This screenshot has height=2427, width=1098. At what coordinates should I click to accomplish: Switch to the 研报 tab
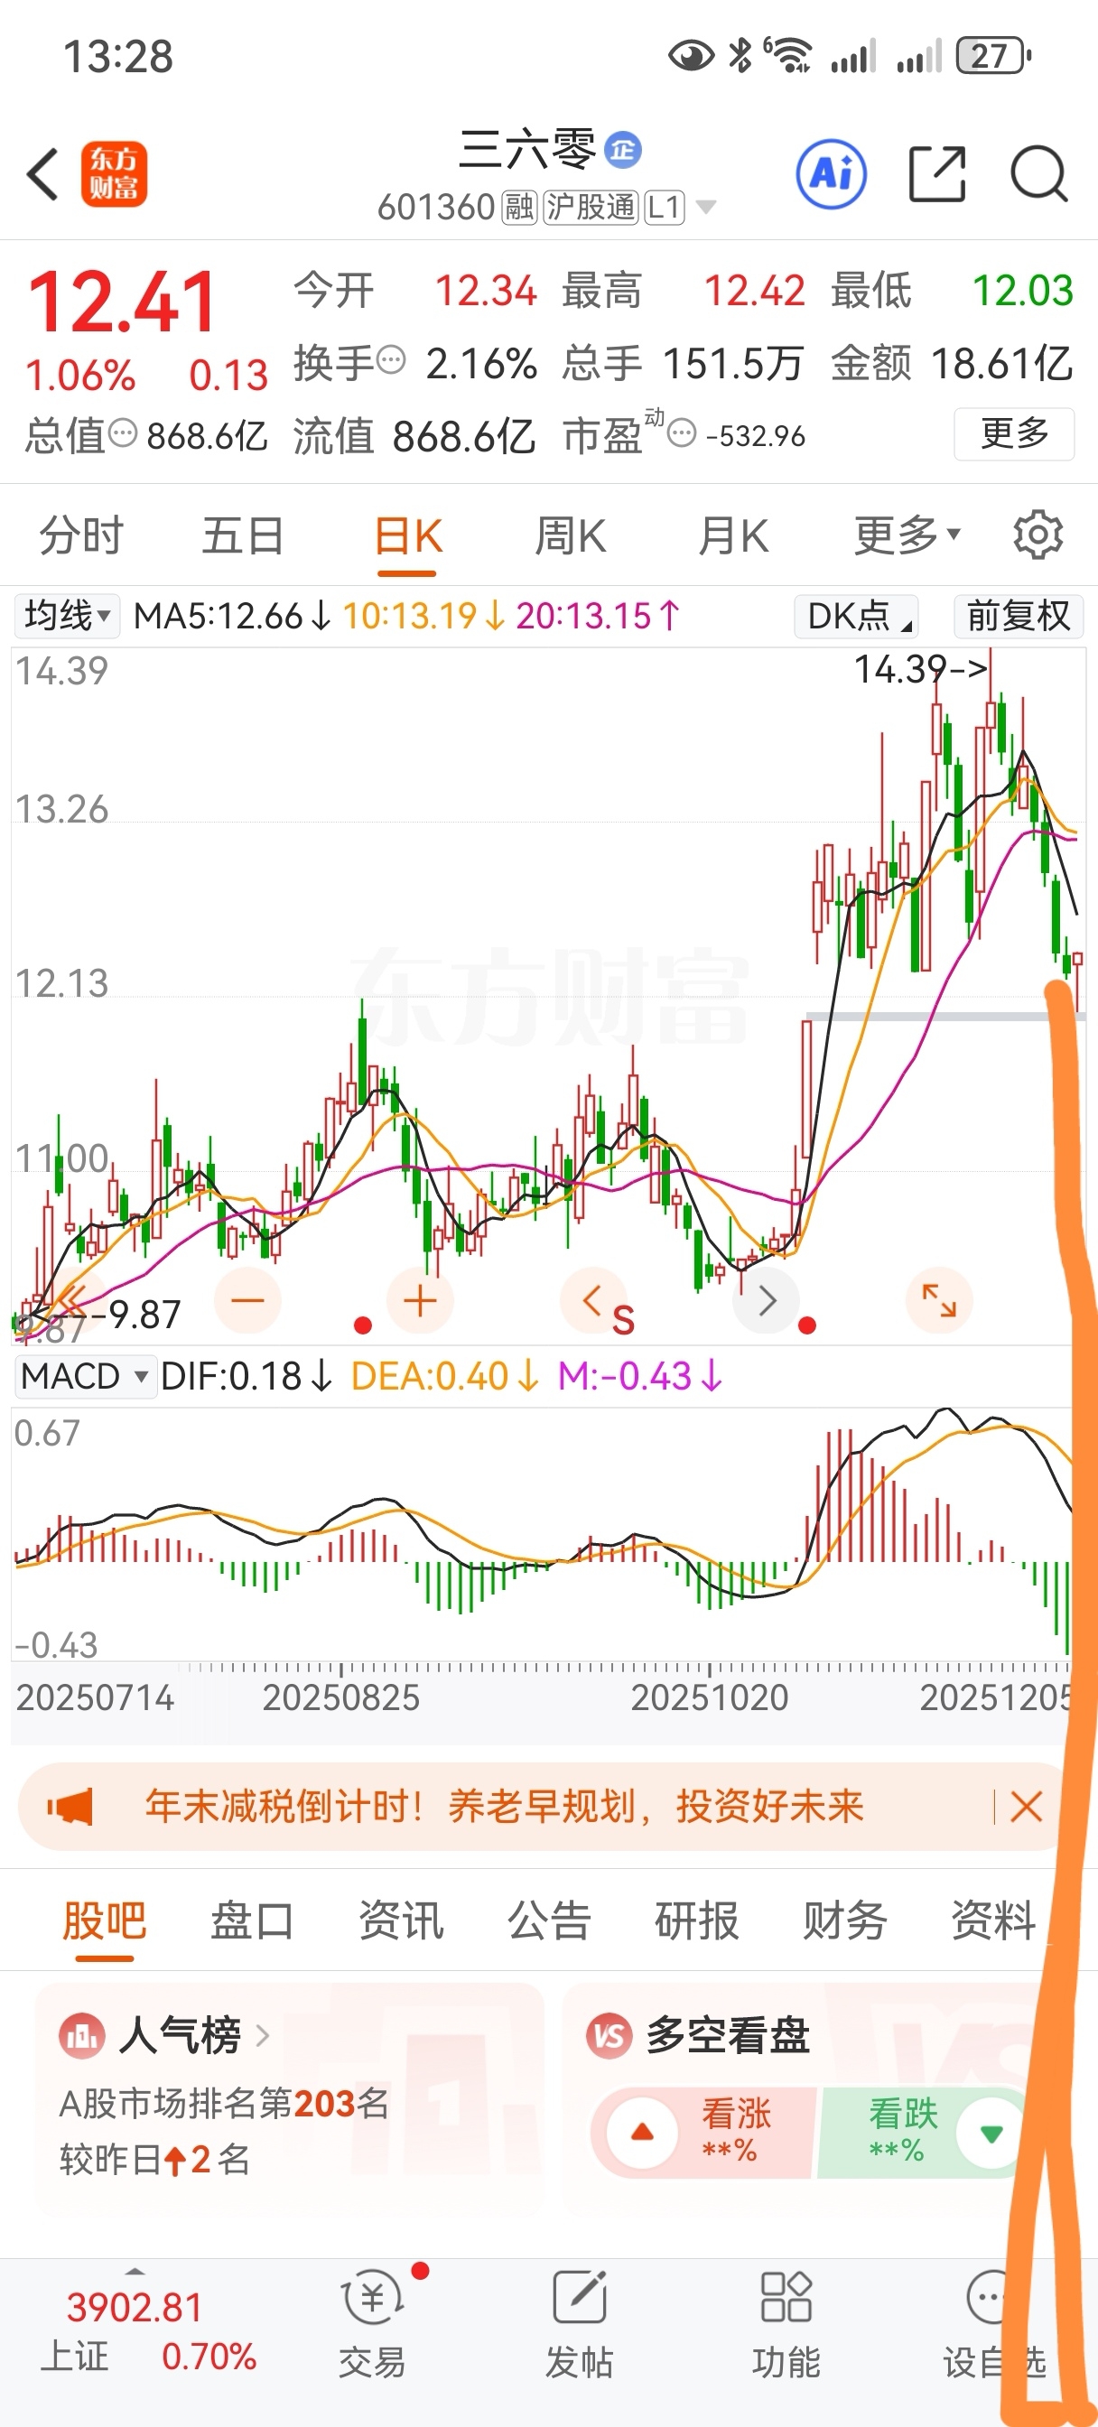[x=696, y=1920]
